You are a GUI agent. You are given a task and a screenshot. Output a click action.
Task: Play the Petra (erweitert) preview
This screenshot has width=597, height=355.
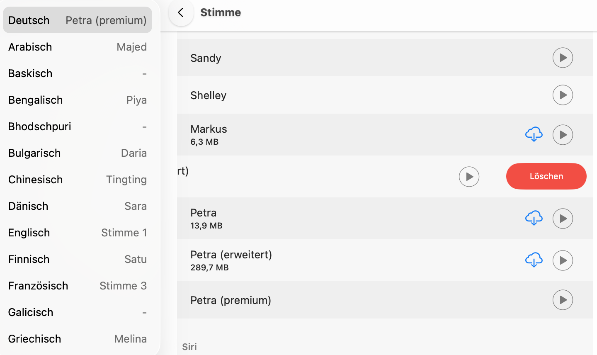[x=563, y=260]
